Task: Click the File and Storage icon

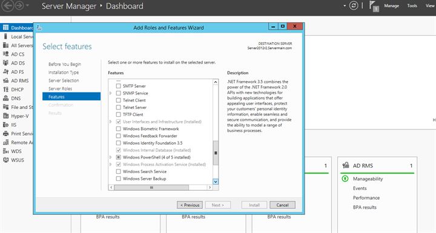Action: pos(5,107)
